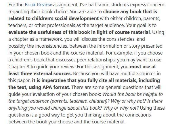Click italic text "the target audience (parents, teachers, children)?"
Viewport: 174px width, 128px height.
pos(59,101)
